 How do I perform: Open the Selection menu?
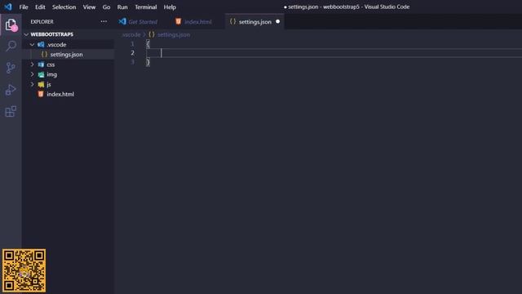coord(64,7)
